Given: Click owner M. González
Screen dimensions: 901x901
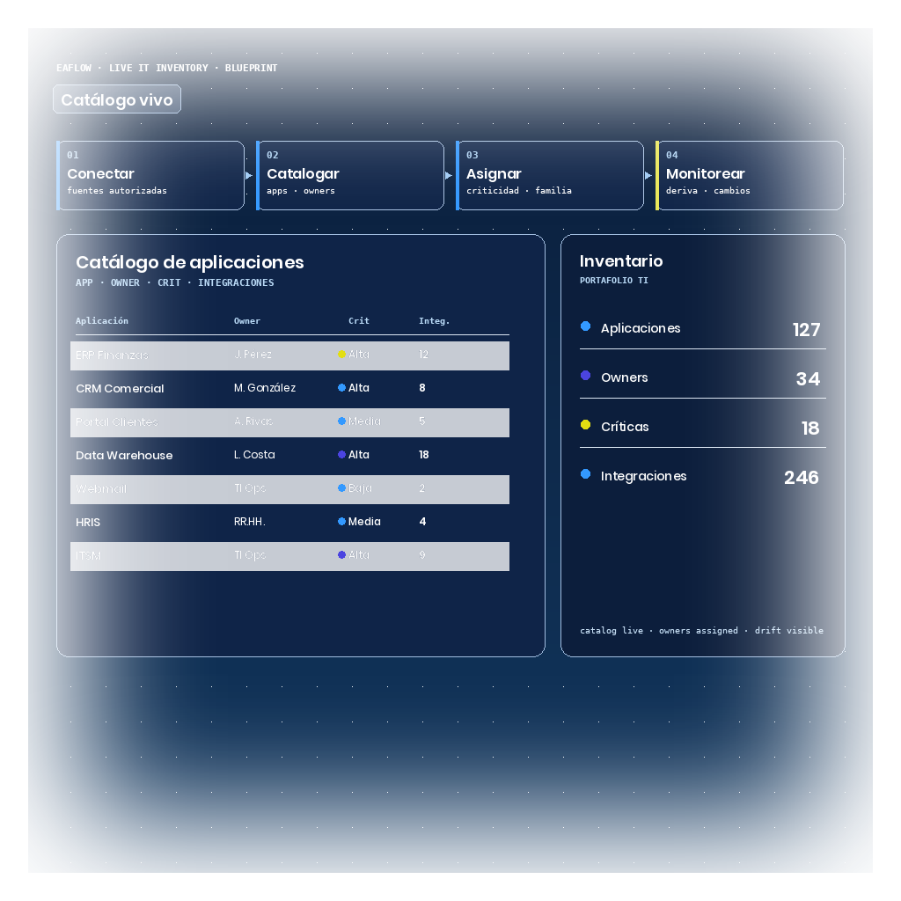Looking at the screenshot, I should point(265,388).
